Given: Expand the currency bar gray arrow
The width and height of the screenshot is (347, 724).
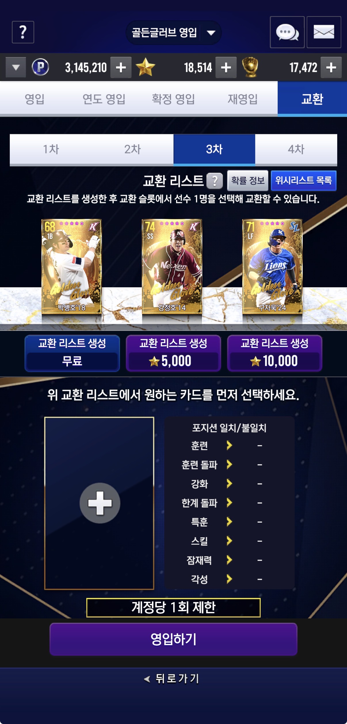Looking at the screenshot, I should point(16,67).
